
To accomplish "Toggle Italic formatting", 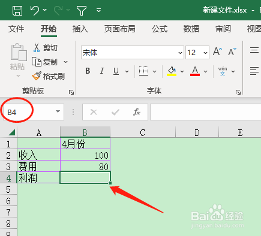I will 102,71.
